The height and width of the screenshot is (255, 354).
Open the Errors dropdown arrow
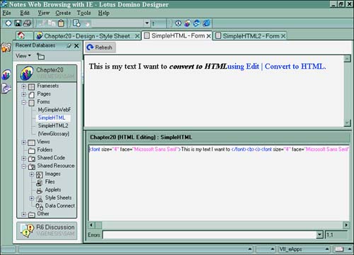coord(319,234)
